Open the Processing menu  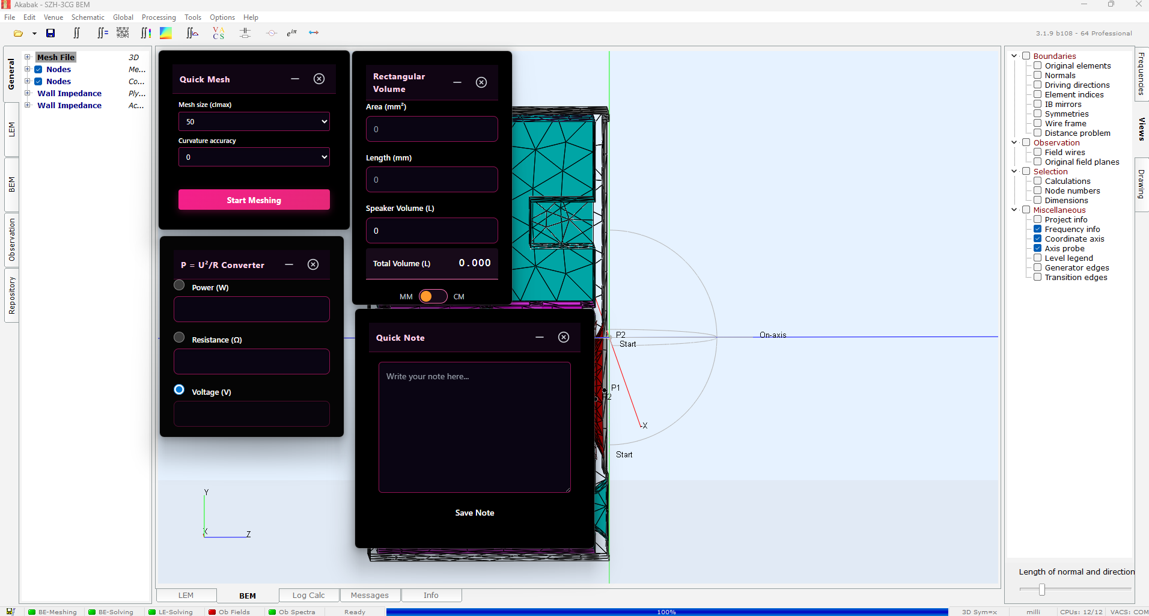[159, 17]
